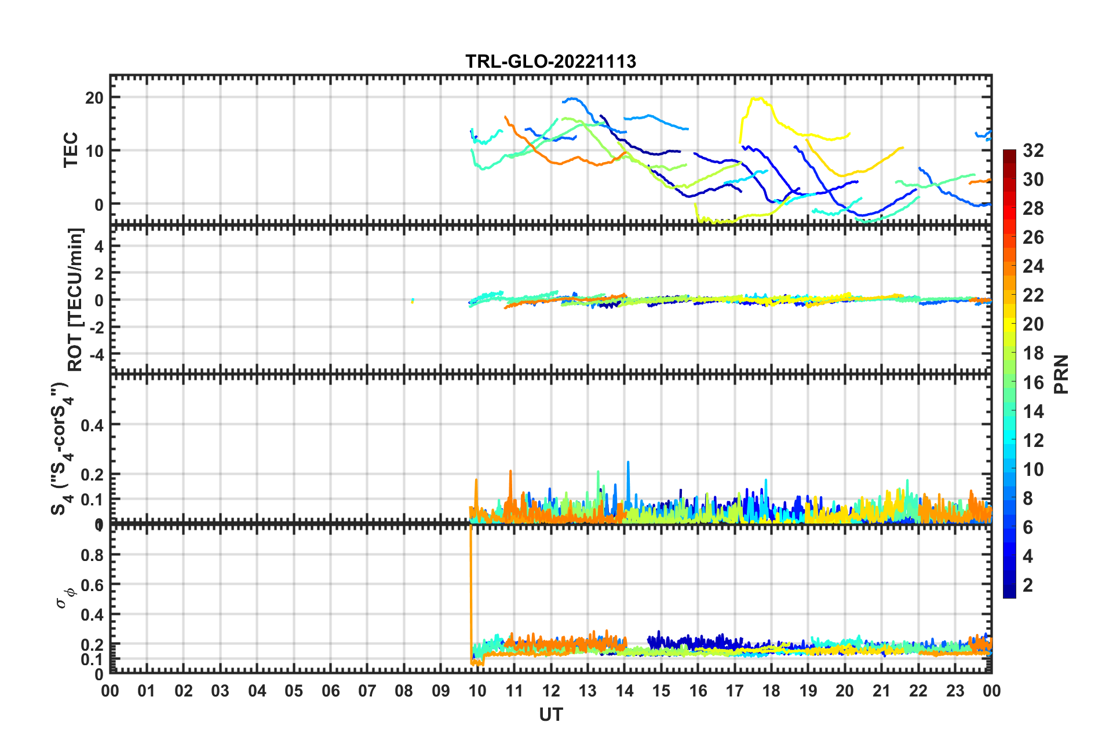Click colorbar tick label 32

[x=1033, y=151]
